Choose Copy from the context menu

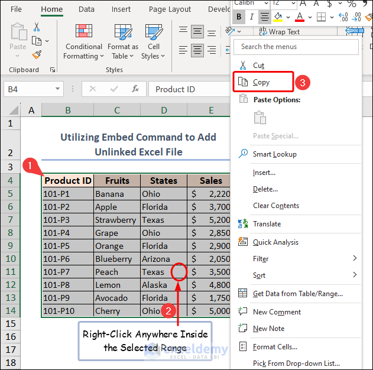point(263,82)
